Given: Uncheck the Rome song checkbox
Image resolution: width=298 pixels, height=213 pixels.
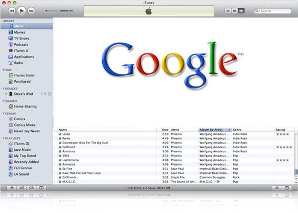Looking at the screenshot, I should click(60, 139).
